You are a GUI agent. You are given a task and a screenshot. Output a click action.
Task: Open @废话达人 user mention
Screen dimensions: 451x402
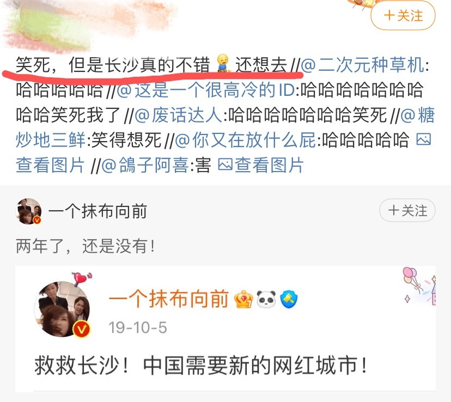pyautogui.click(x=178, y=115)
